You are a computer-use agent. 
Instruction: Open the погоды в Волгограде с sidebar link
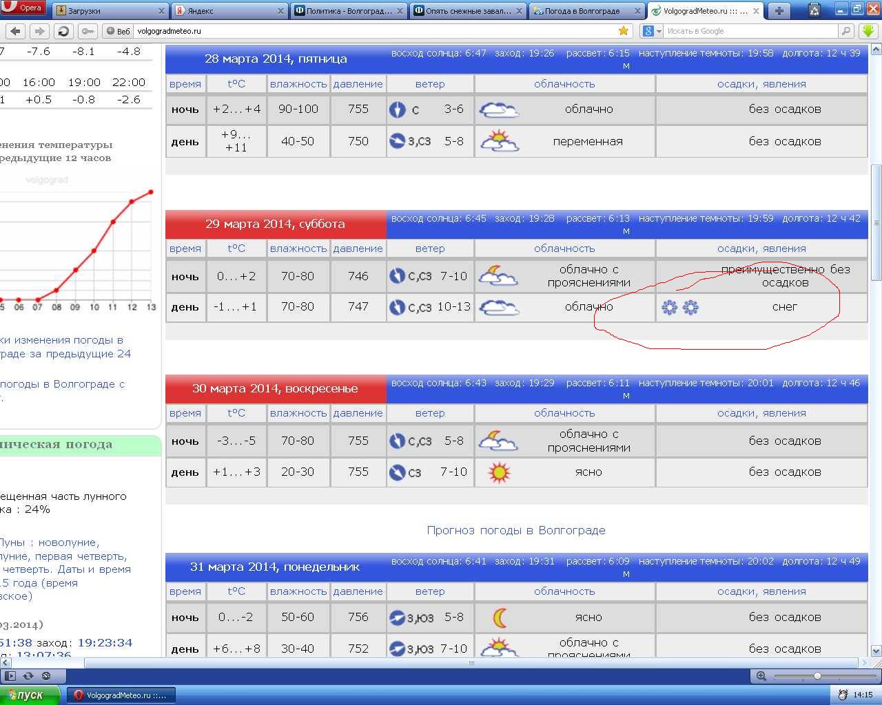(x=62, y=391)
